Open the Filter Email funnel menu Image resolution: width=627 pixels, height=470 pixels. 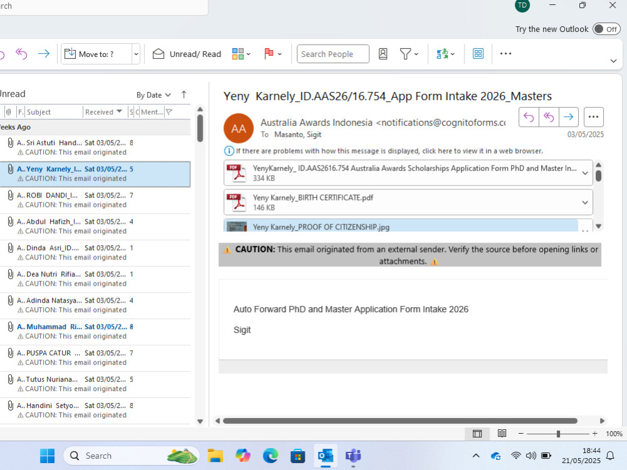(x=409, y=53)
